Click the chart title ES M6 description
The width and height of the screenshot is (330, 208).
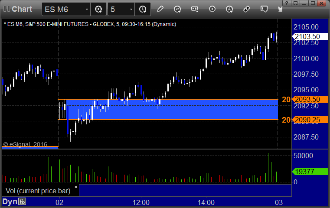pyautogui.click(x=90, y=24)
